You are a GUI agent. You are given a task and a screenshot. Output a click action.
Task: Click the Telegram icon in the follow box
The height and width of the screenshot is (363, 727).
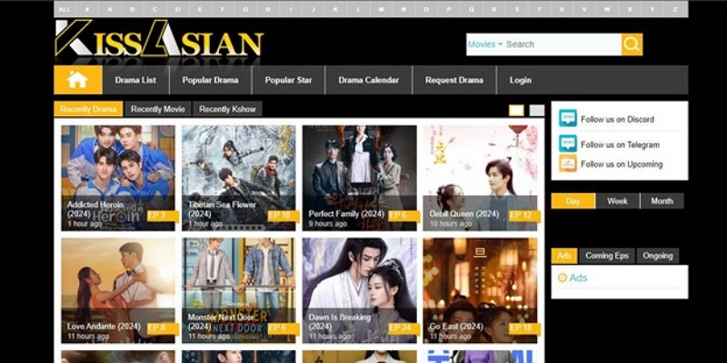pyautogui.click(x=567, y=143)
